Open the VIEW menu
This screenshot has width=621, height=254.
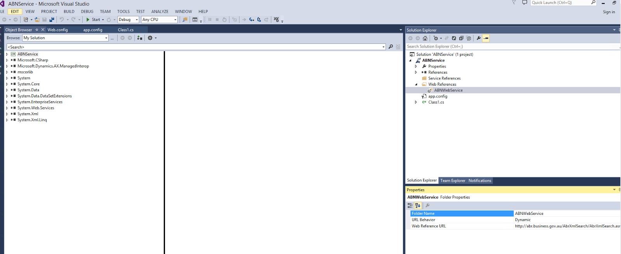point(30,12)
